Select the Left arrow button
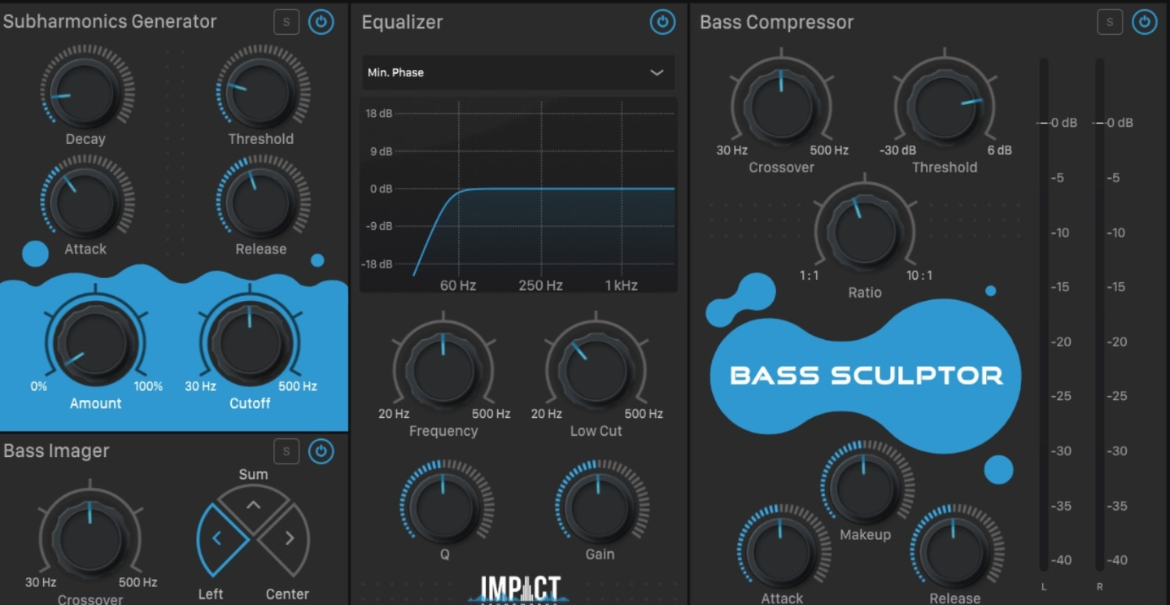The image size is (1170, 605). click(222, 539)
